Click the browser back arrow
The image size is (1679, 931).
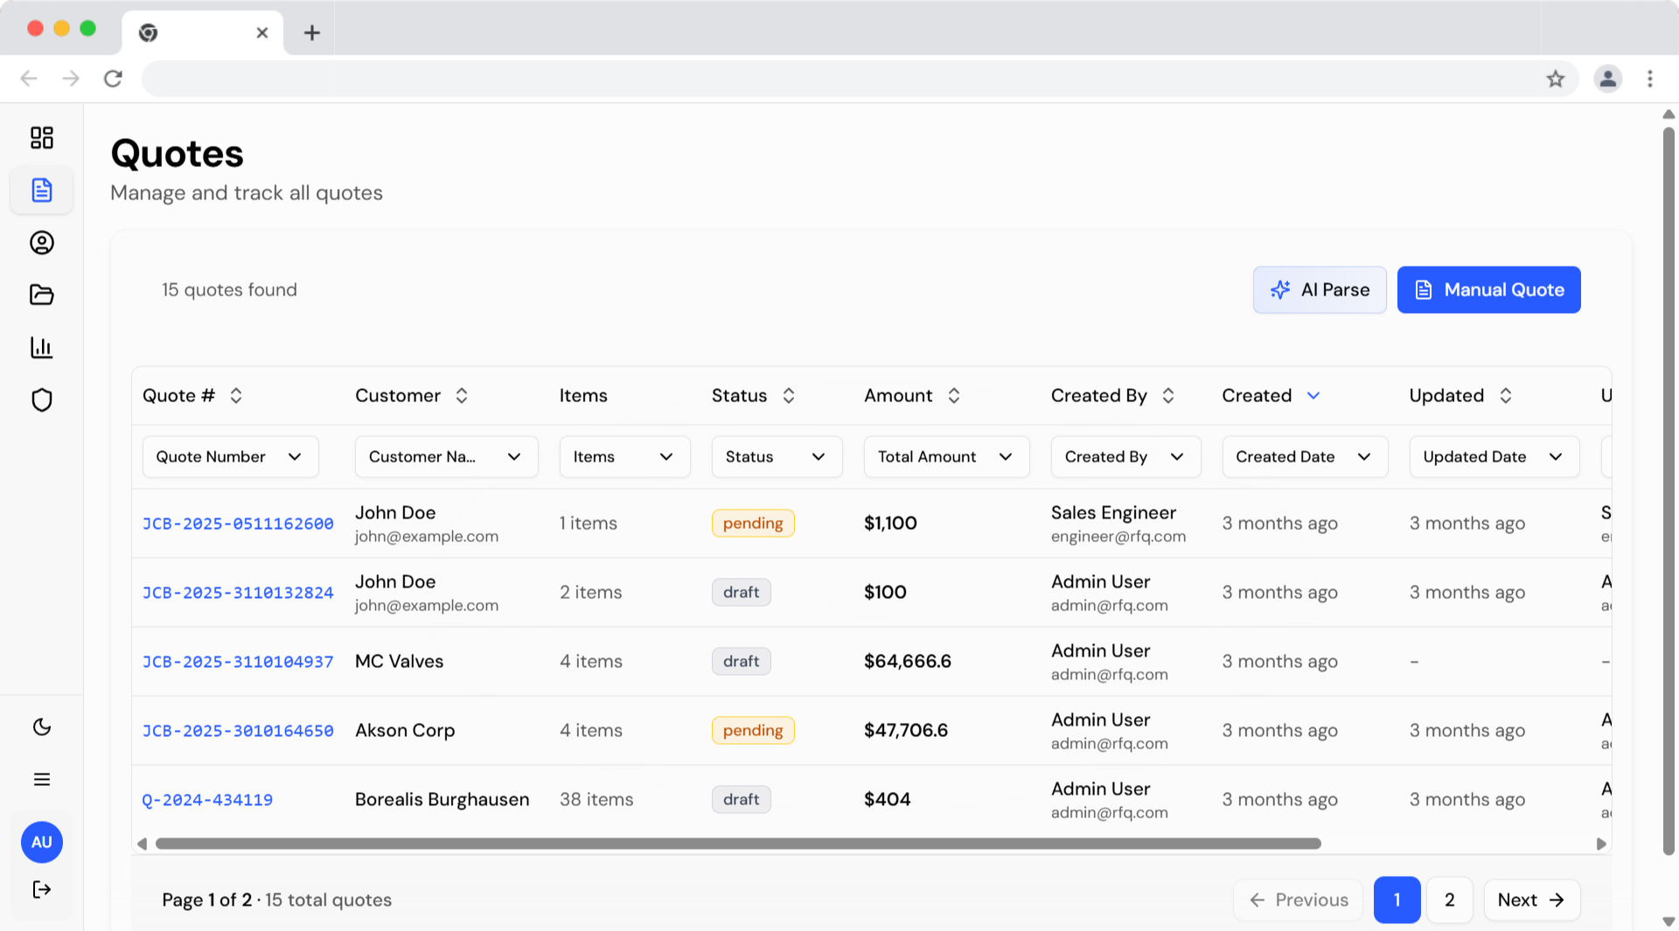(x=29, y=79)
